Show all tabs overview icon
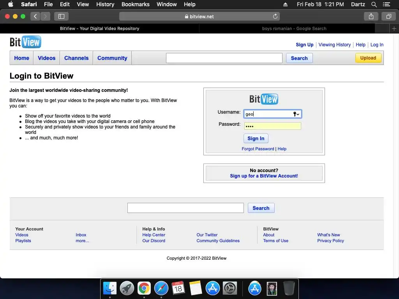 [388, 16]
